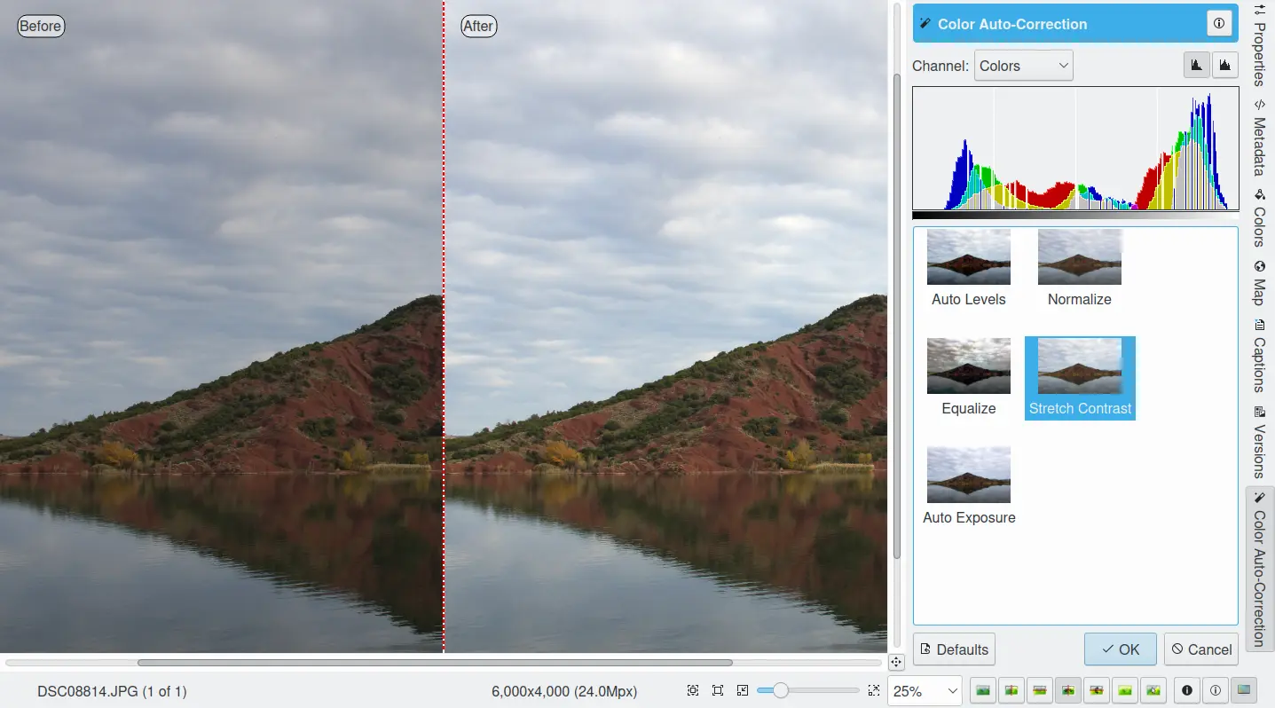Toggle under-exposure indicator (filled circle)

point(1187,690)
